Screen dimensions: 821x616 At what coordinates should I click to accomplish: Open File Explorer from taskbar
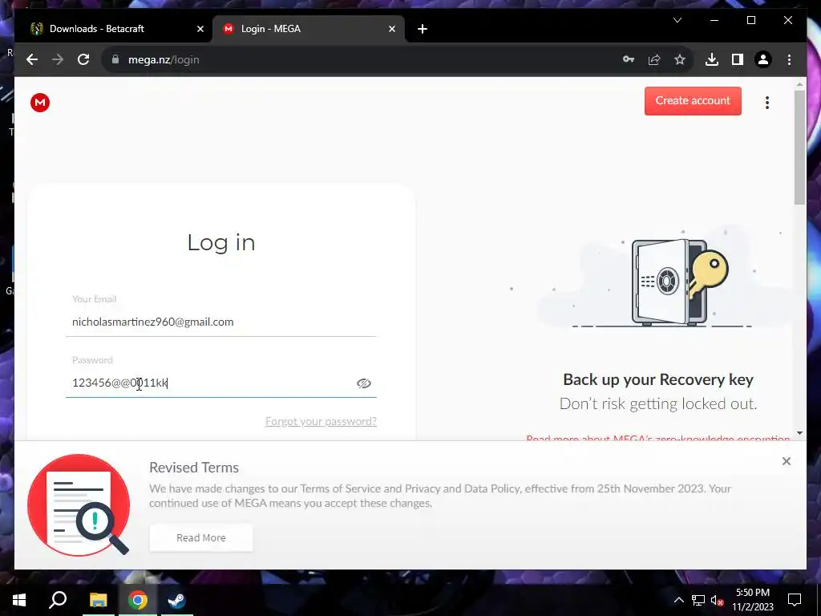[x=98, y=600]
